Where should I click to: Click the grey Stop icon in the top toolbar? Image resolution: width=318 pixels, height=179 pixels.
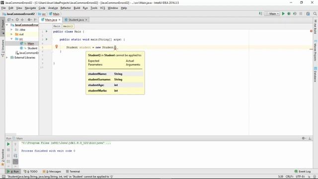tap(301, 13)
